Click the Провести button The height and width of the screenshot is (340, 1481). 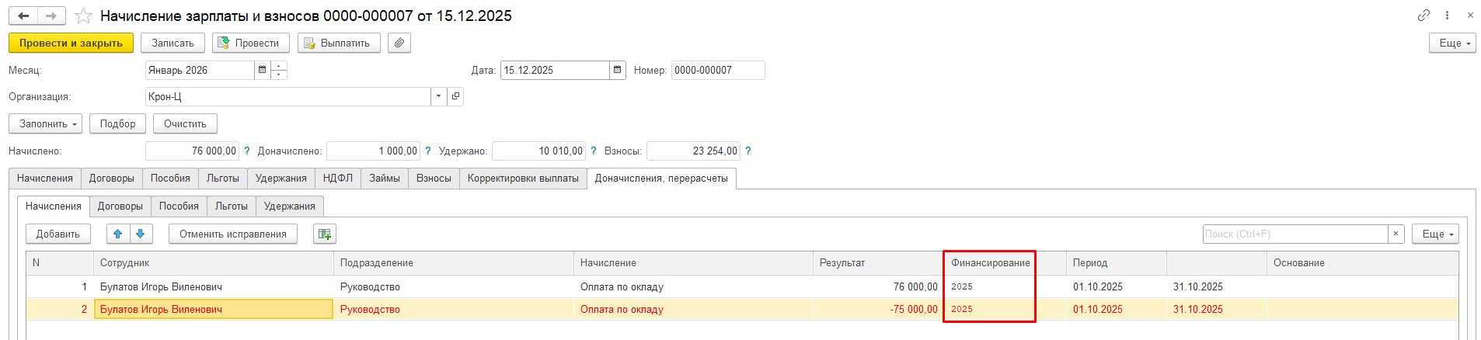point(250,43)
